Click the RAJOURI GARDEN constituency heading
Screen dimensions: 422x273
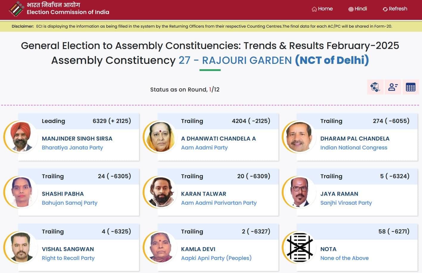click(247, 60)
